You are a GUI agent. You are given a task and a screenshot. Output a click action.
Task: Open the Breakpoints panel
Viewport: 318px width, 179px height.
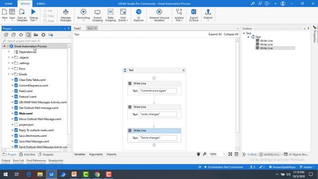[56, 161]
